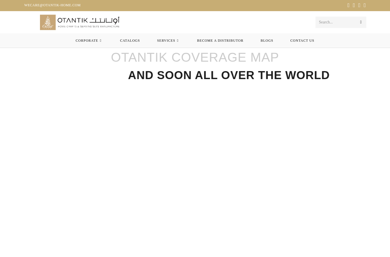390x257 pixels.
Task: Click the Home Crafts & Serving Sets tagline
Action: click(x=89, y=27)
